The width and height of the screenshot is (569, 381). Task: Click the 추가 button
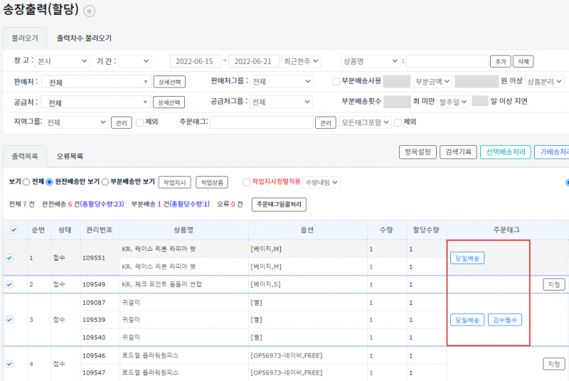click(x=501, y=61)
